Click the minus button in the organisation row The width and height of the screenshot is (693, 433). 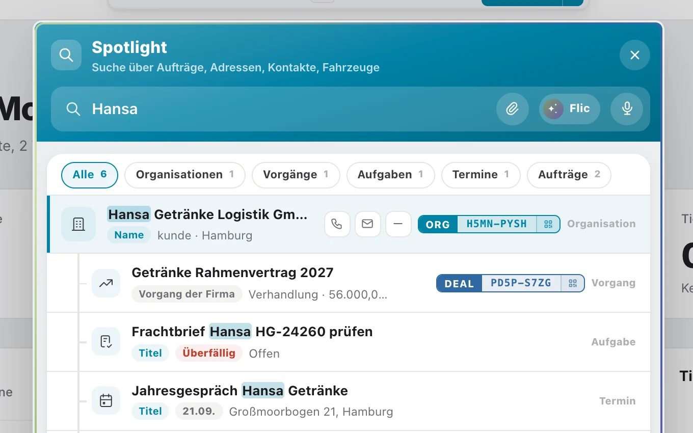click(398, 224)
